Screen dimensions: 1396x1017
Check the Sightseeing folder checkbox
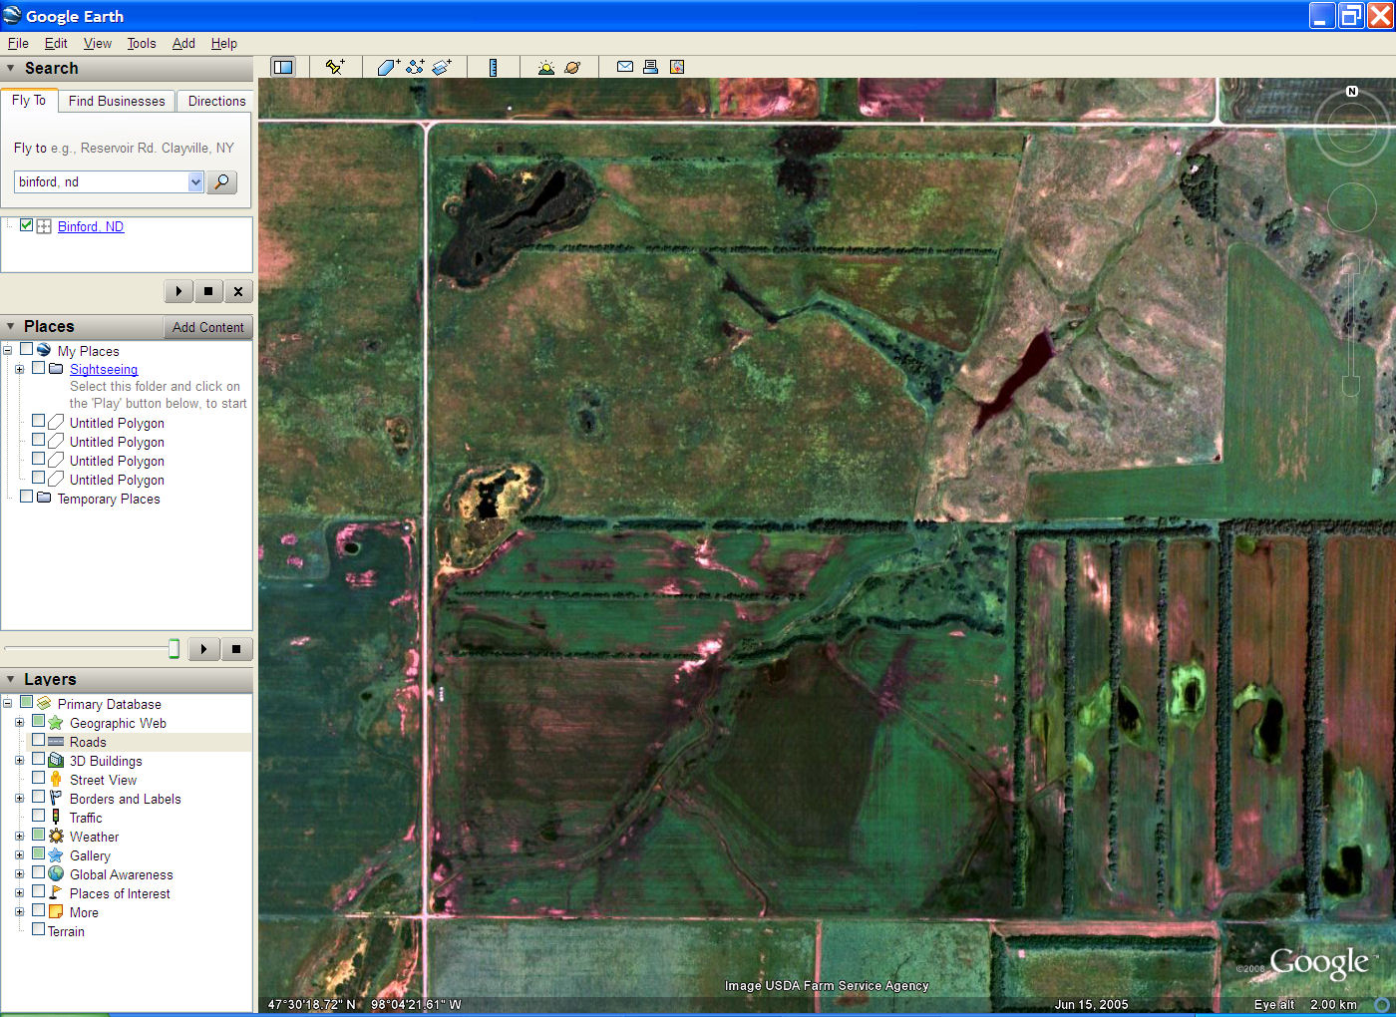(38, 368)
